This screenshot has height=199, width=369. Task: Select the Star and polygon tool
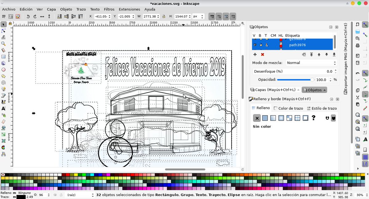point(4,76)
